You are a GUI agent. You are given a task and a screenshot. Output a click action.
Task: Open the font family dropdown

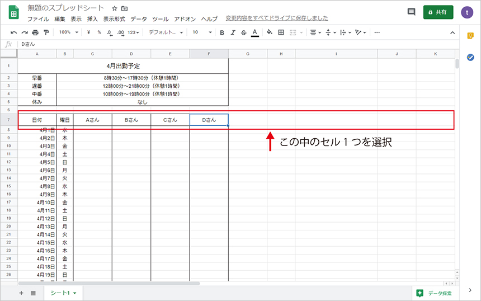click(x=166, y=32)
